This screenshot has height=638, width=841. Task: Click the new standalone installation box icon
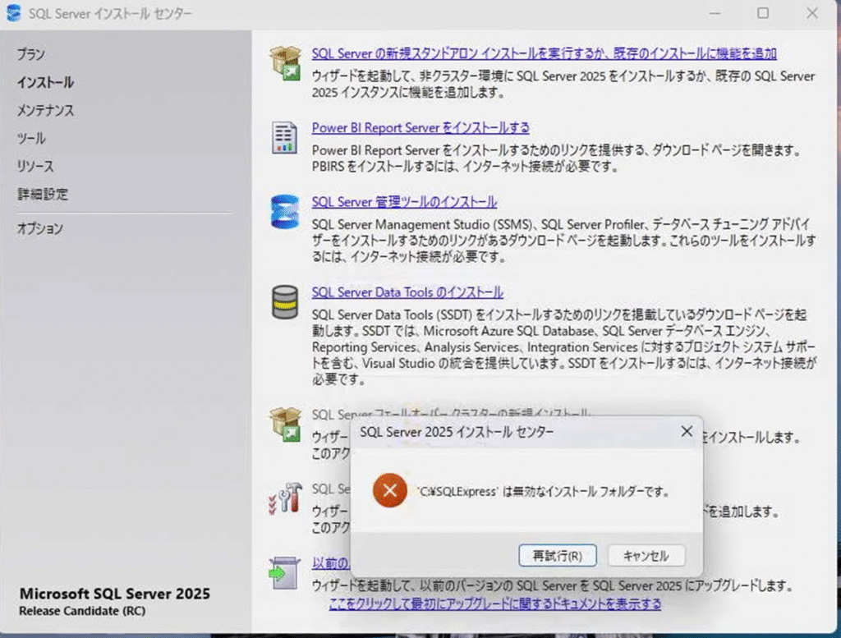click(x=285, y=62)
